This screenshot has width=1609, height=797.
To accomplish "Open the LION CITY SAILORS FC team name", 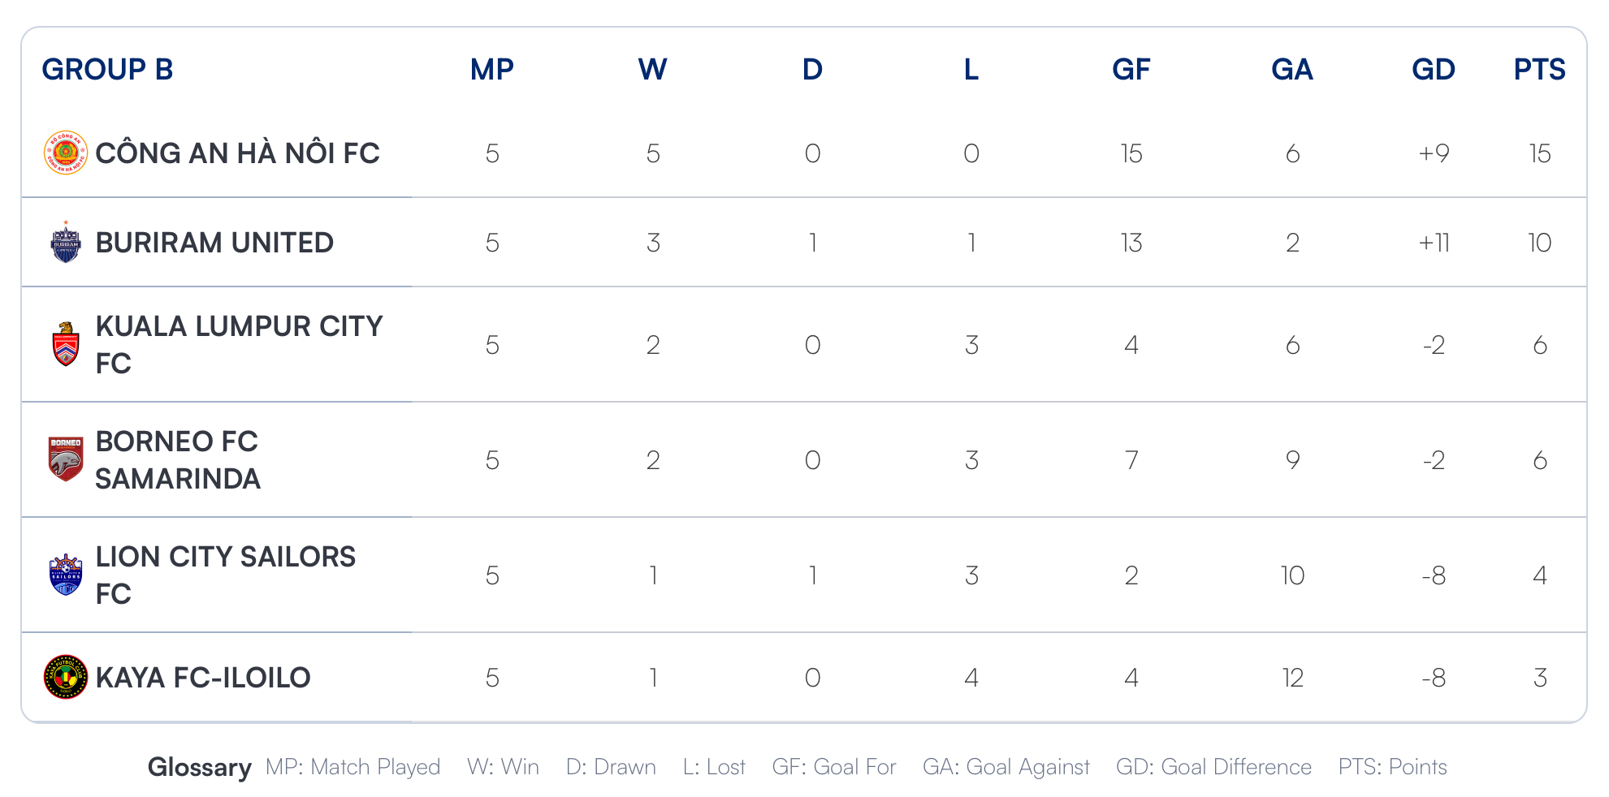I will (x=225, y=575).
